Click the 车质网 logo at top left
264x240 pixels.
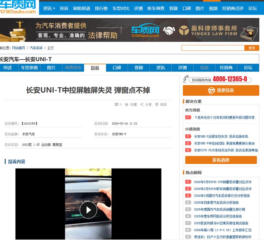[x=18, y=7]
